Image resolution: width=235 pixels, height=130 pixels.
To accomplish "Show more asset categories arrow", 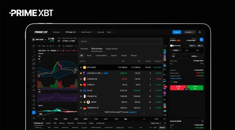I will (x=160, y=56).
